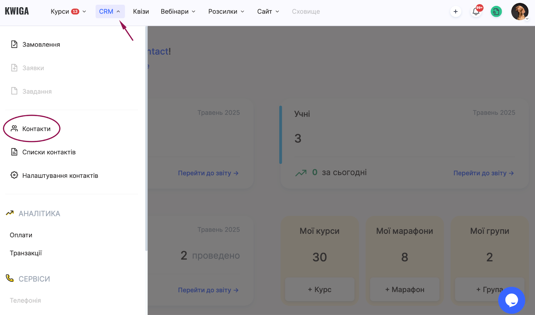This screenshot has width=535, height=315.
Task: Open the user profile avatar
Action: click(520, 12)
